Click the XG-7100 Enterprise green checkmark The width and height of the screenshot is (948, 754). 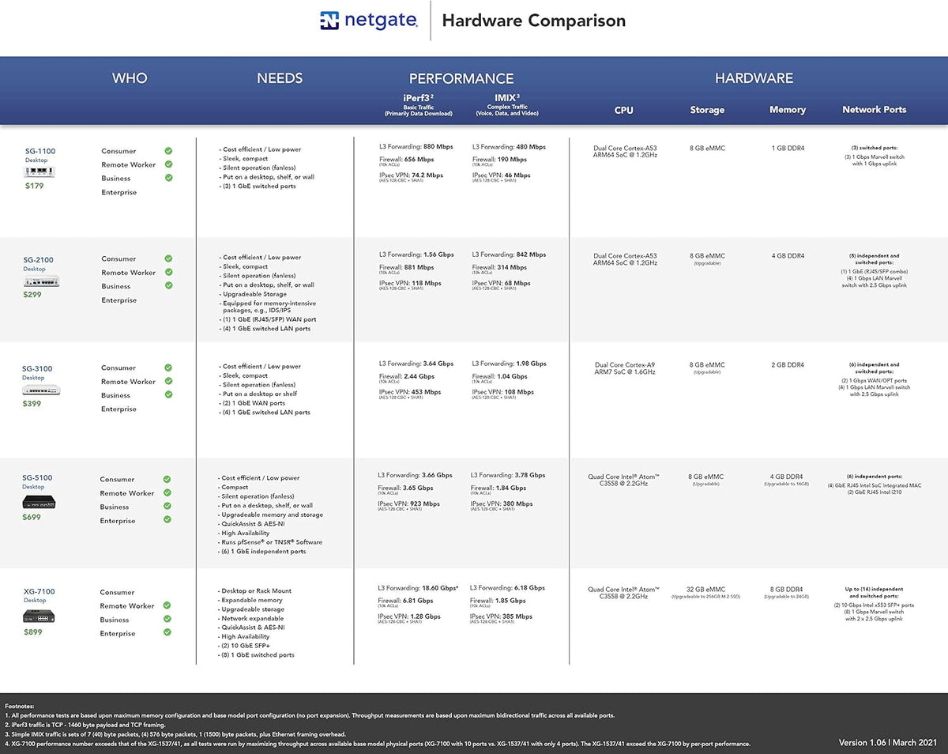pos(167,633)
